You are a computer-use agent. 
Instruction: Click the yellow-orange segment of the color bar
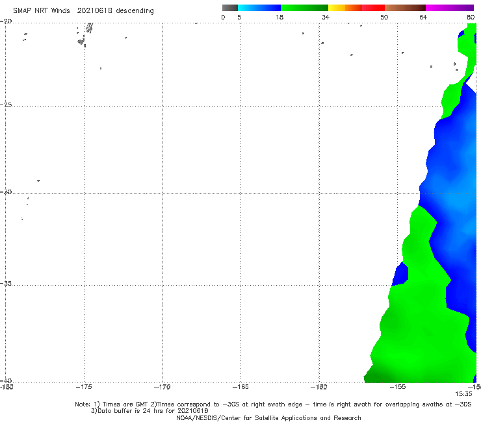click(x=344, y=8)
